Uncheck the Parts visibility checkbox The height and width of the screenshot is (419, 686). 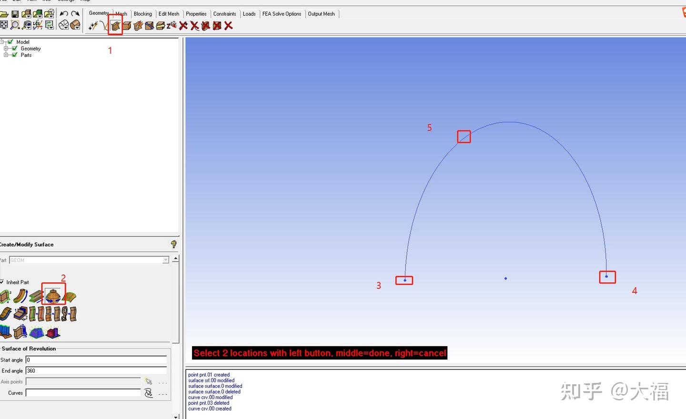(15, 55)
